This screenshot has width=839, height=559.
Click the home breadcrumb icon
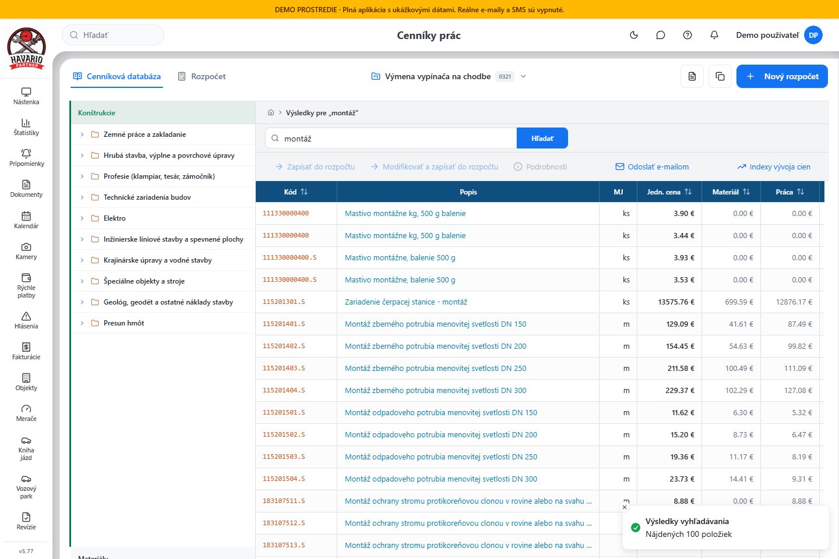pyautogui.click(x=271, y=113)
